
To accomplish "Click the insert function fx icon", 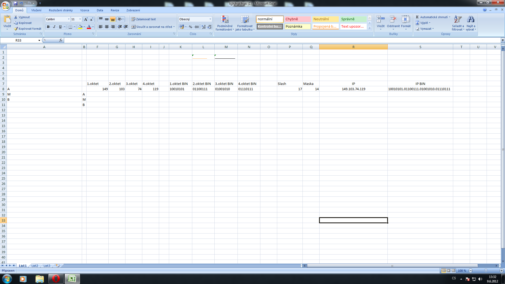I will click(x=61, y=40).
